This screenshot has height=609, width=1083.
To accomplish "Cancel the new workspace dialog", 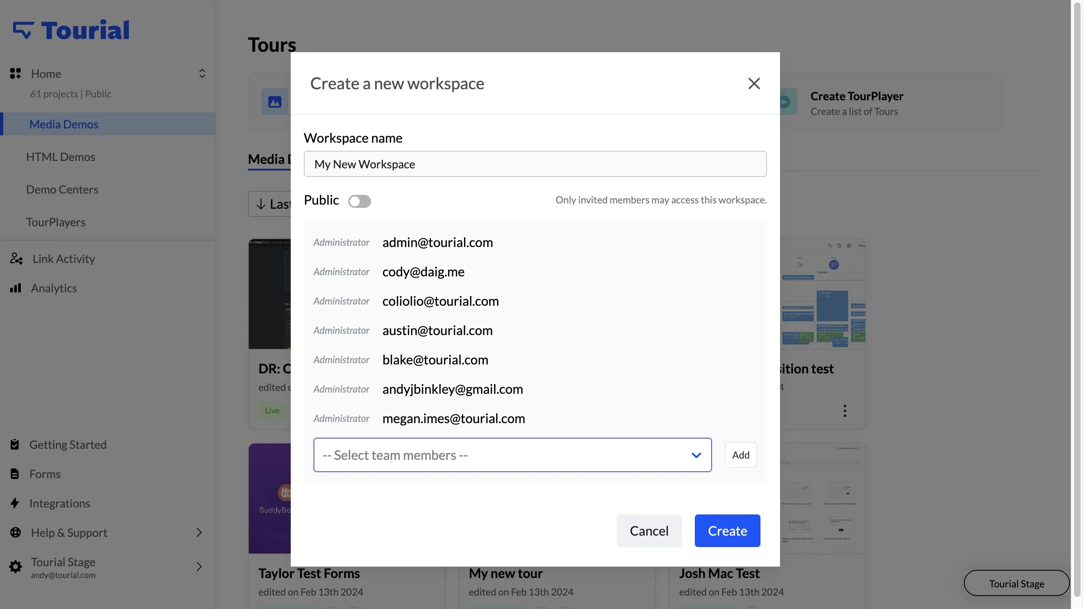I will pyautogui.click(x=649, y=530).
